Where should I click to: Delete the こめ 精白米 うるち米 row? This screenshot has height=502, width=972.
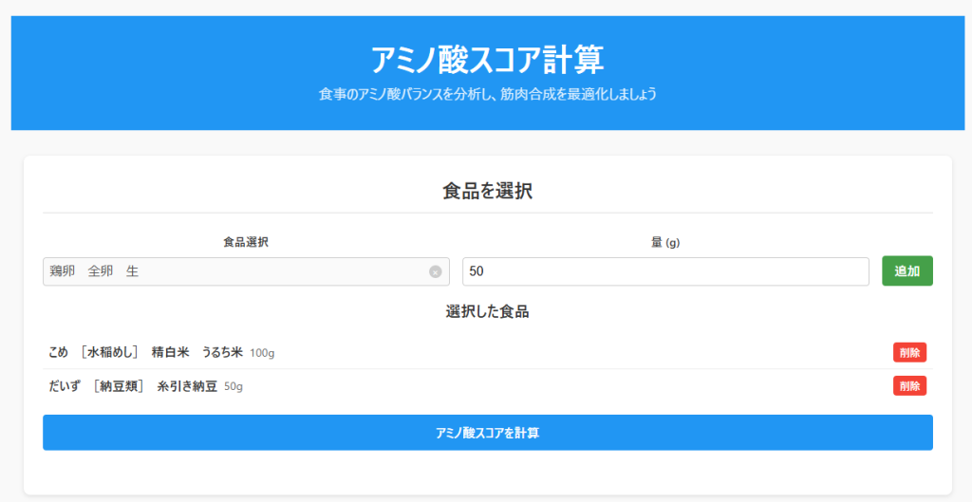click(909, 353)
